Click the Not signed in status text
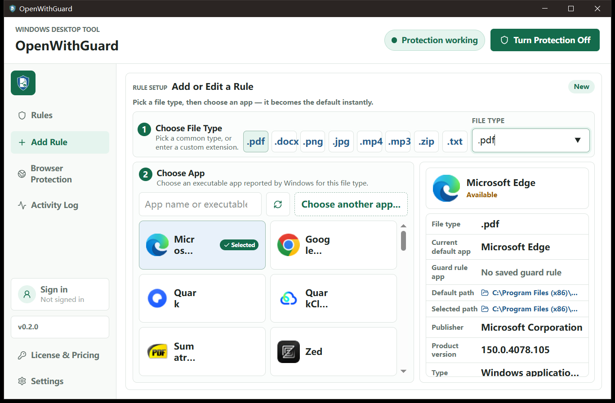 point(62,300)
